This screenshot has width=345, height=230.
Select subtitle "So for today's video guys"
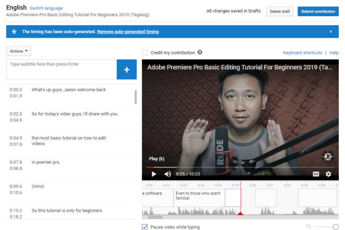[x=74, y=114]
